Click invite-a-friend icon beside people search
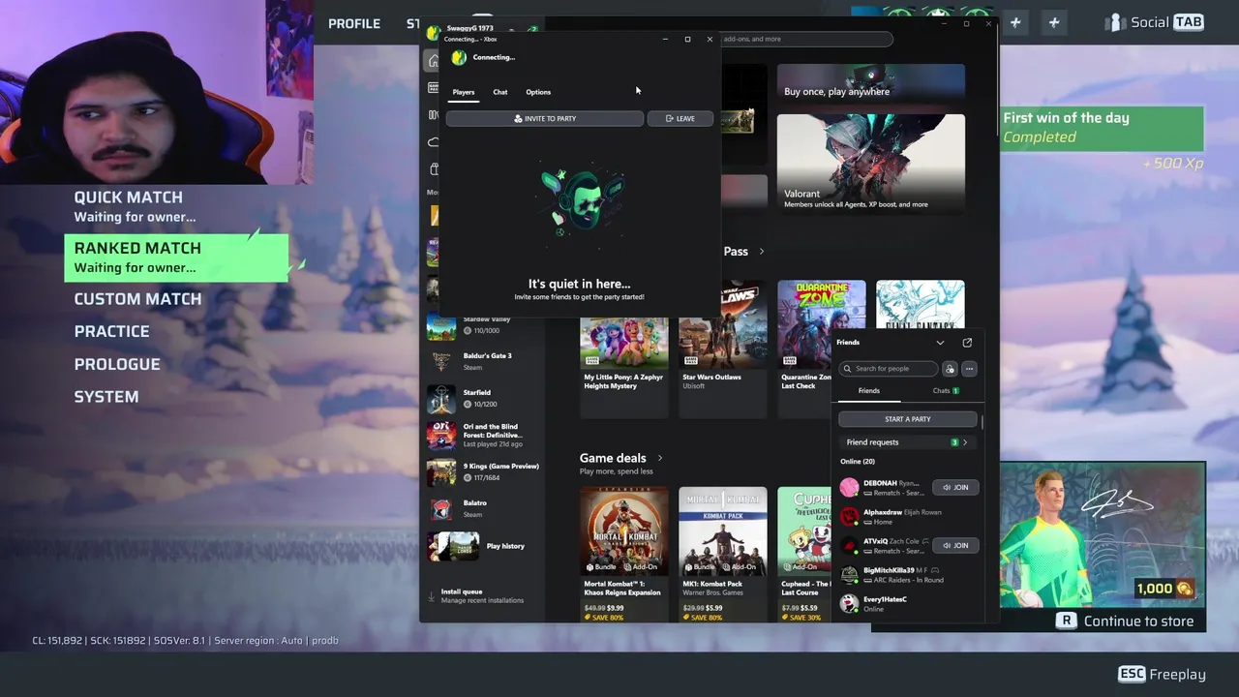 tap(950, 369)
